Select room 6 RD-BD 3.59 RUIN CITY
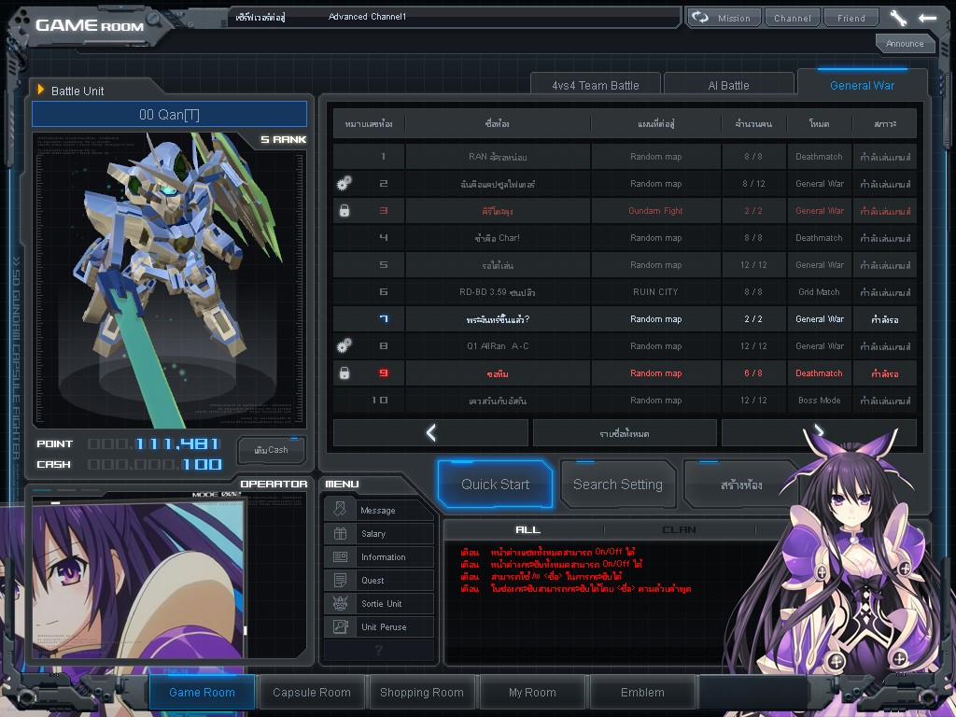Viewport: 956px width, 717px height. click(x=625, y=291)
